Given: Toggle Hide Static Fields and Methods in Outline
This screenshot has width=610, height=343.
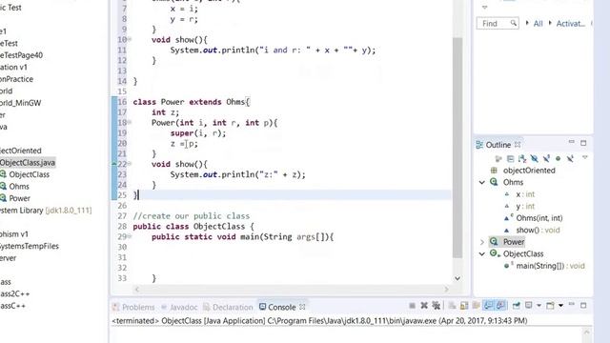Looking at the screenshot, I should pos(546,159).
